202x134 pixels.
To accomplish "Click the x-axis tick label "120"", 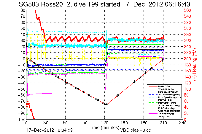I will [x=105, y=123].
